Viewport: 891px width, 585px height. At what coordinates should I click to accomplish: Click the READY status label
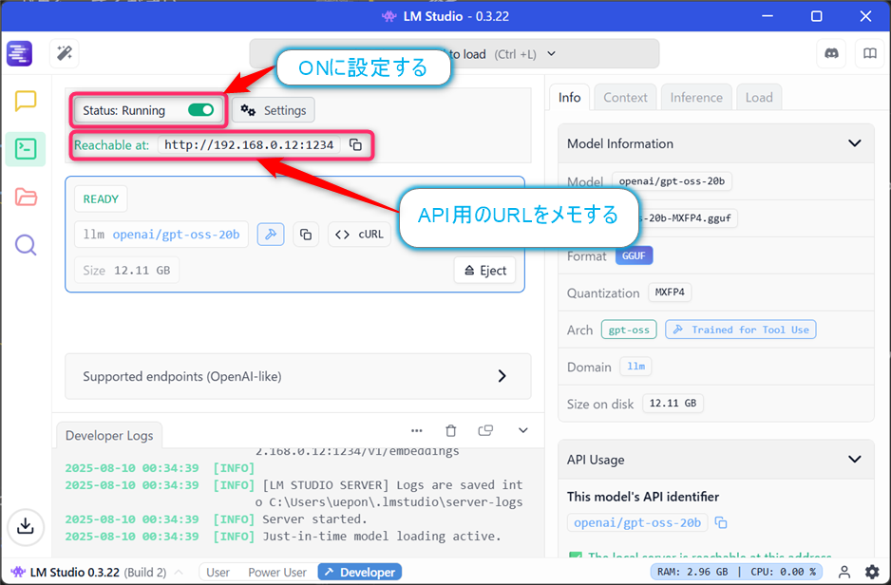tap(101, 198)
